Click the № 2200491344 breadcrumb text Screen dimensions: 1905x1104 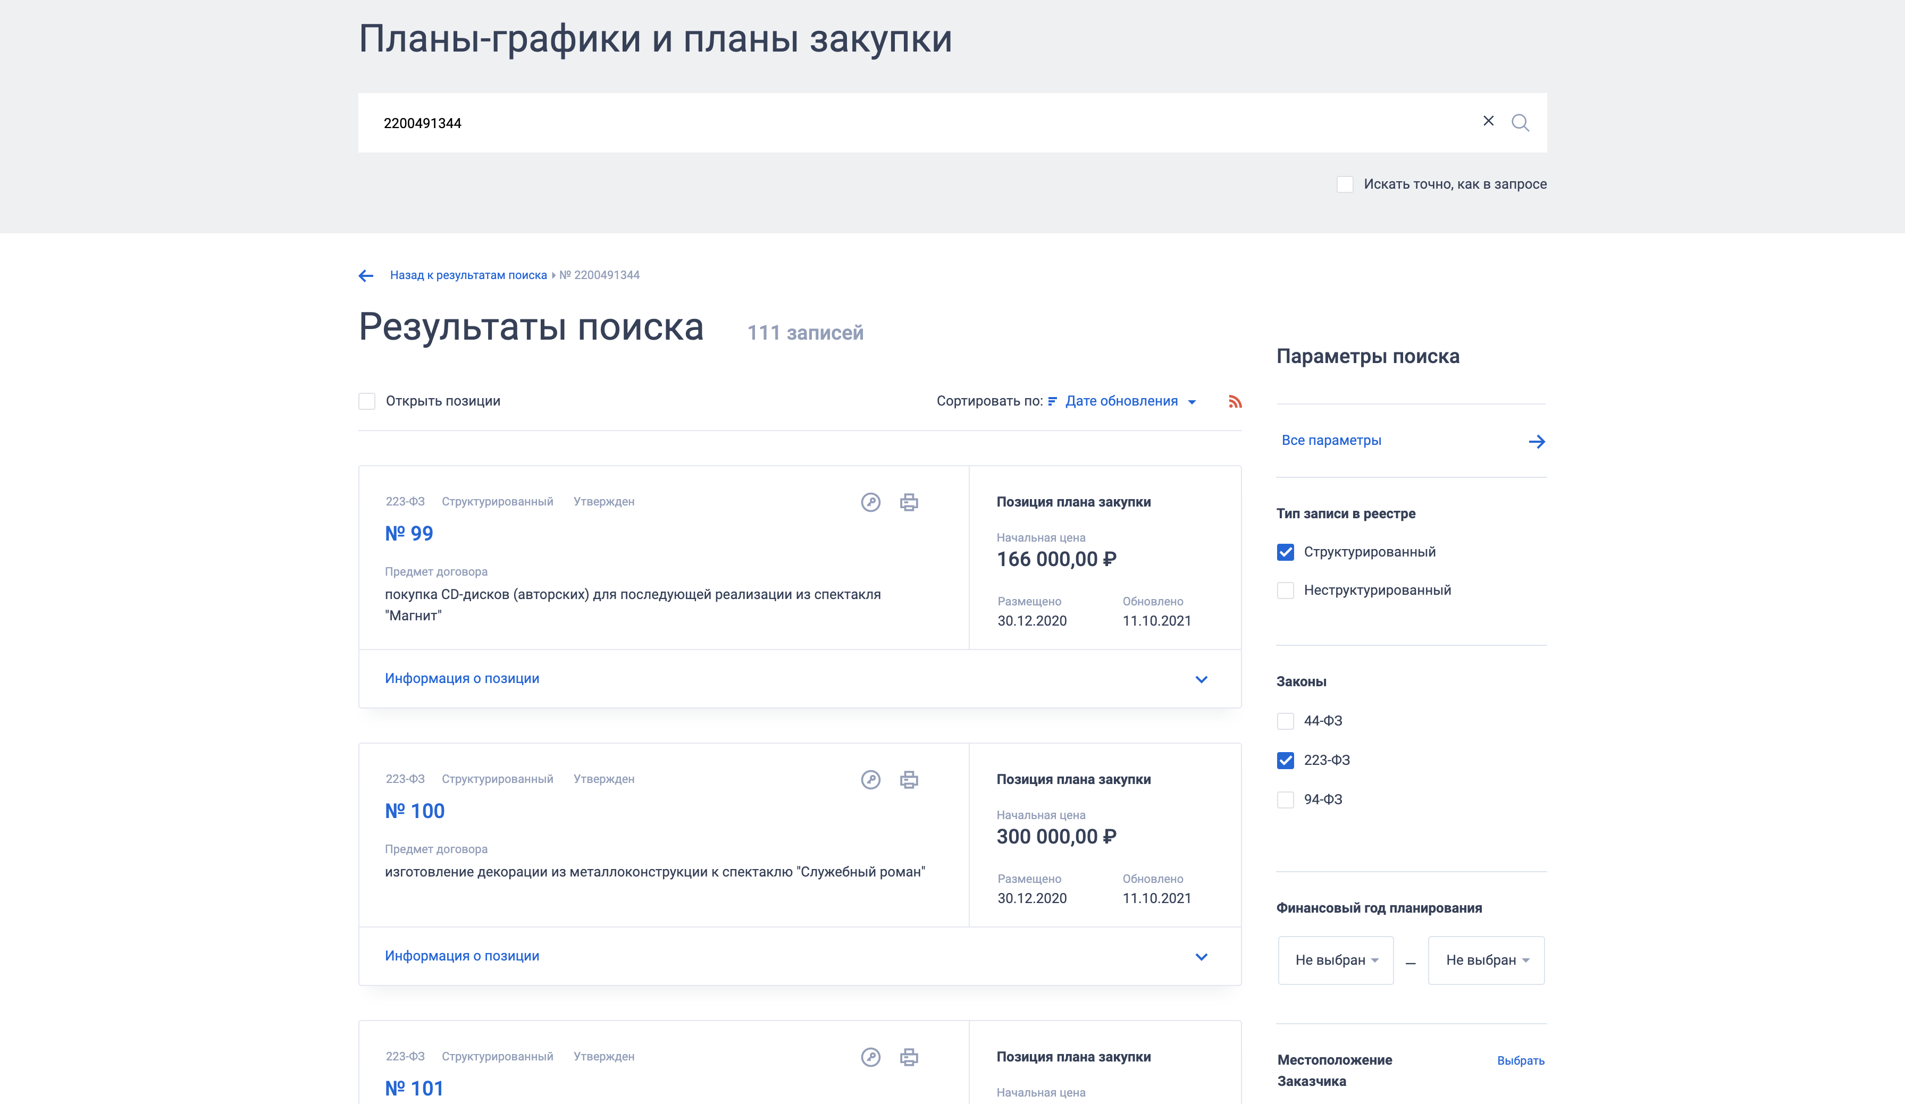tap(600, 275)
